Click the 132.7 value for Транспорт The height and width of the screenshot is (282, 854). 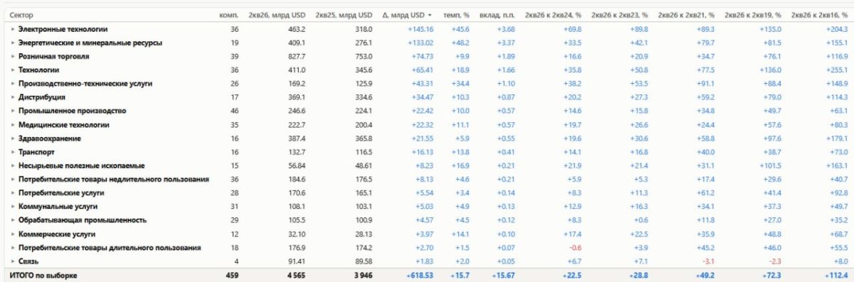(x=297, y=152)
